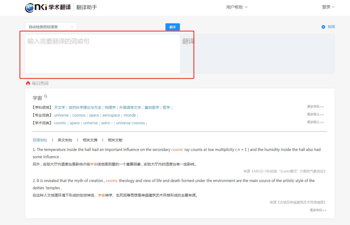Switch to the 相关文献 tab
This screenshot has width=350, height=225.
(x=115, y=140)
